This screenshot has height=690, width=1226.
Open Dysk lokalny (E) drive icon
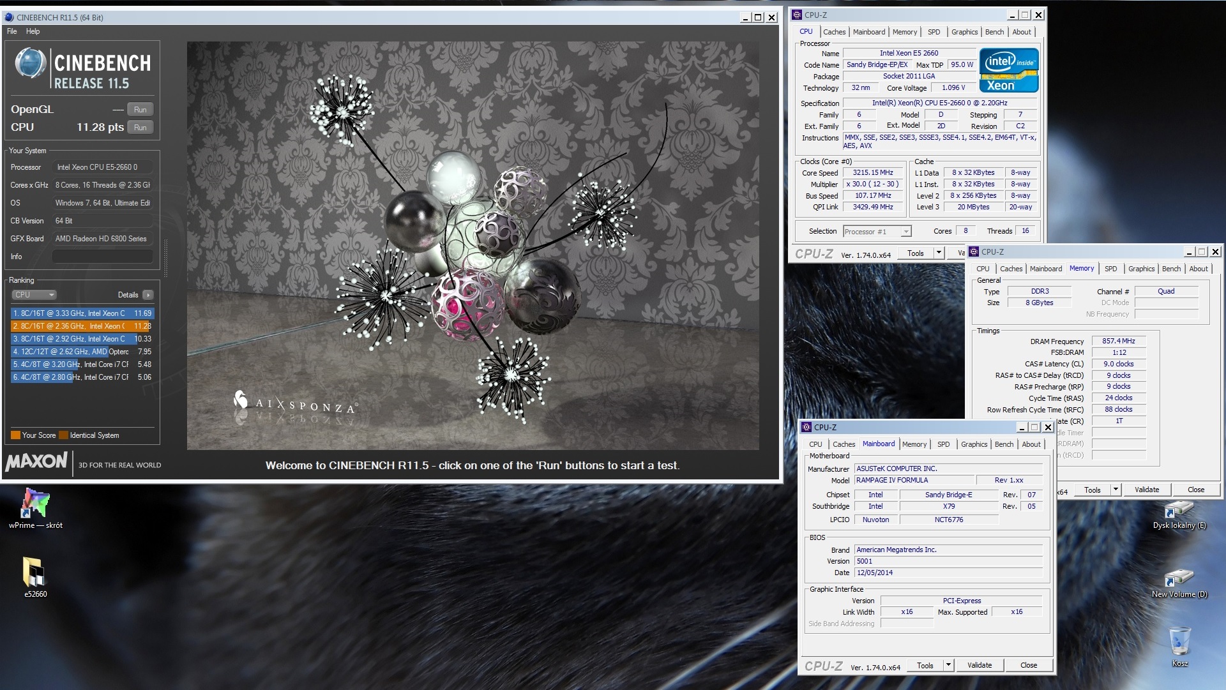pyautogui.click(x=1179, y=514)
